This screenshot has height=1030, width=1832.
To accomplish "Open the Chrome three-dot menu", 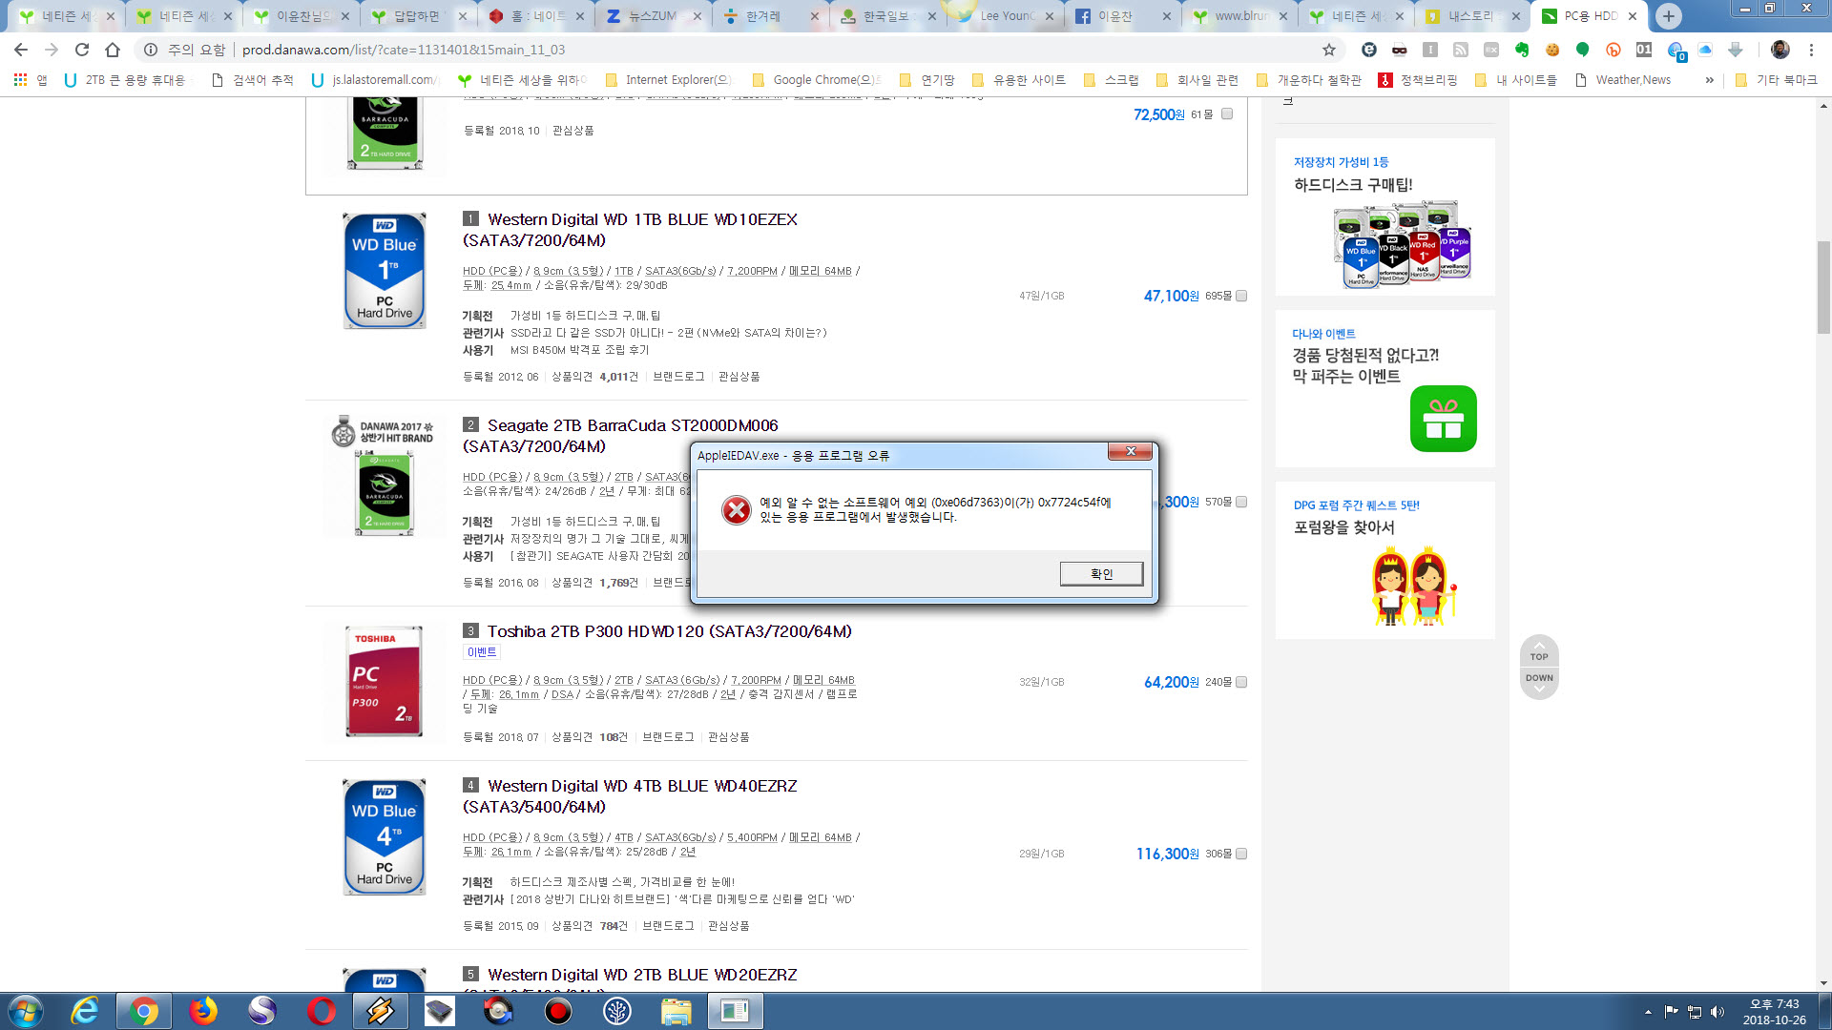I will [x=1811, y=50].
